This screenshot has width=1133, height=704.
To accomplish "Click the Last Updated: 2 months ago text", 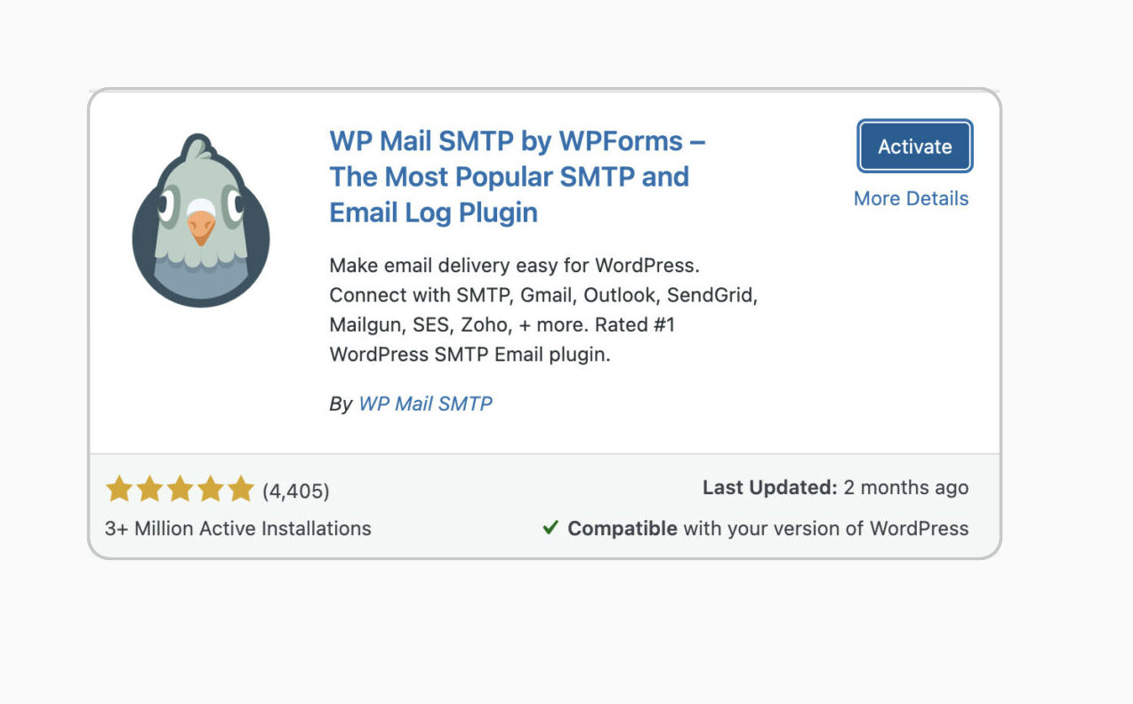I will [x=835, y=487].
